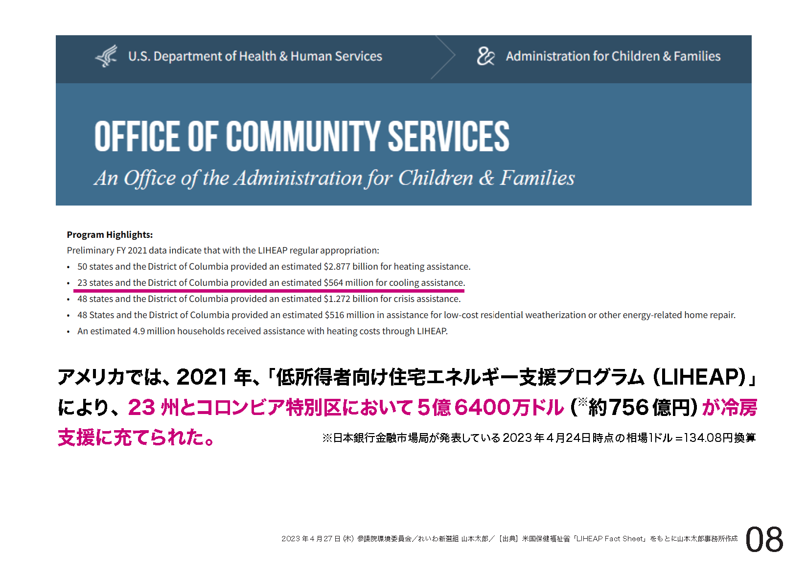Click the $516 million weatherization bullet line
The image size is (807, 575).
point(406,315)
